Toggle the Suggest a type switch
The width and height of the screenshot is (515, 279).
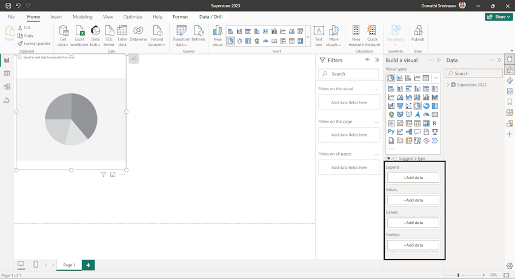[391, 159]
